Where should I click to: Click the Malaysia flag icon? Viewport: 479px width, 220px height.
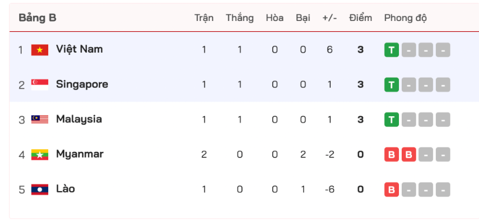[40, 120]
